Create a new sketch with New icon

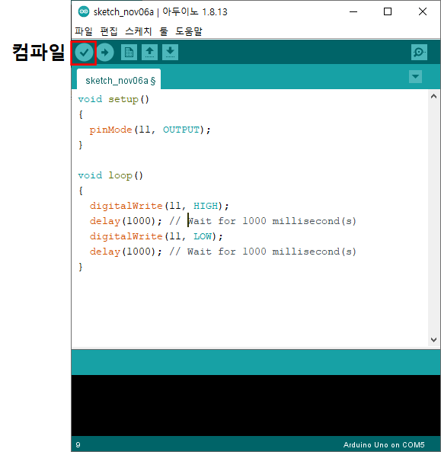(129, 53)
